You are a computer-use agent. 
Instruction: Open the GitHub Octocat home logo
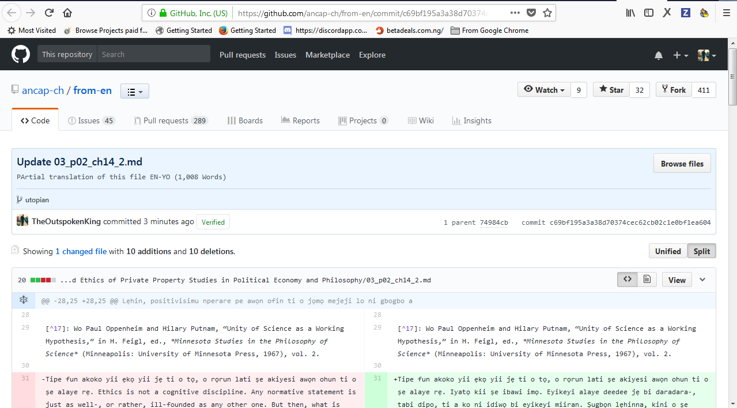tap(21, 55)
